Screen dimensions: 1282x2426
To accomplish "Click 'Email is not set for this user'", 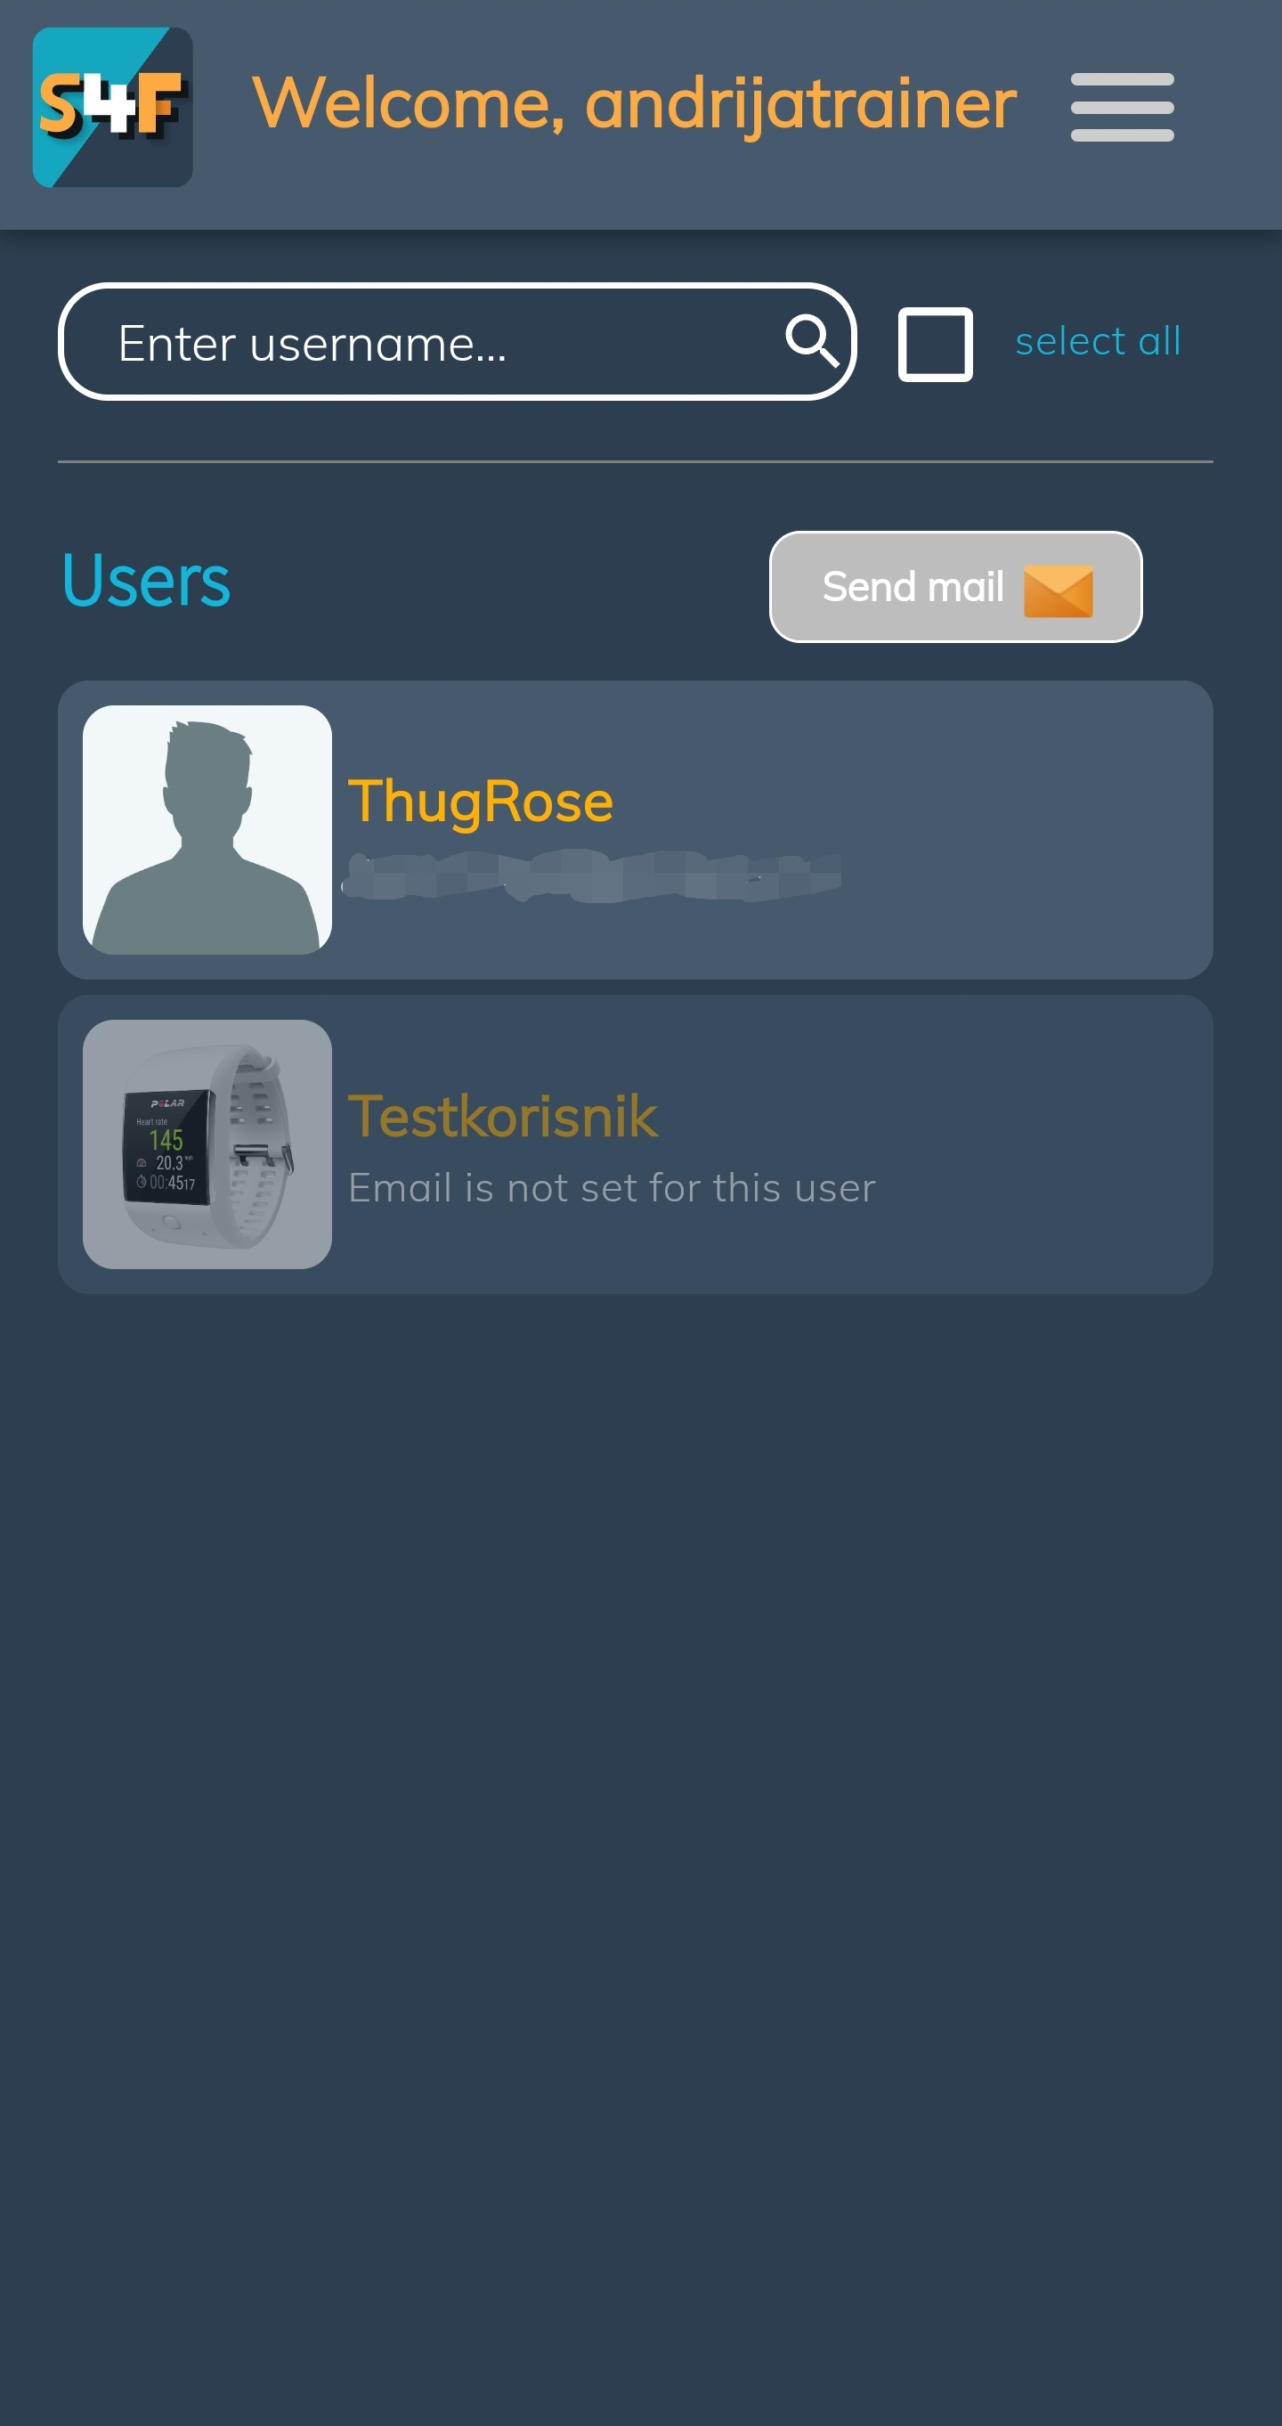I will click(x=612, y=1187).
